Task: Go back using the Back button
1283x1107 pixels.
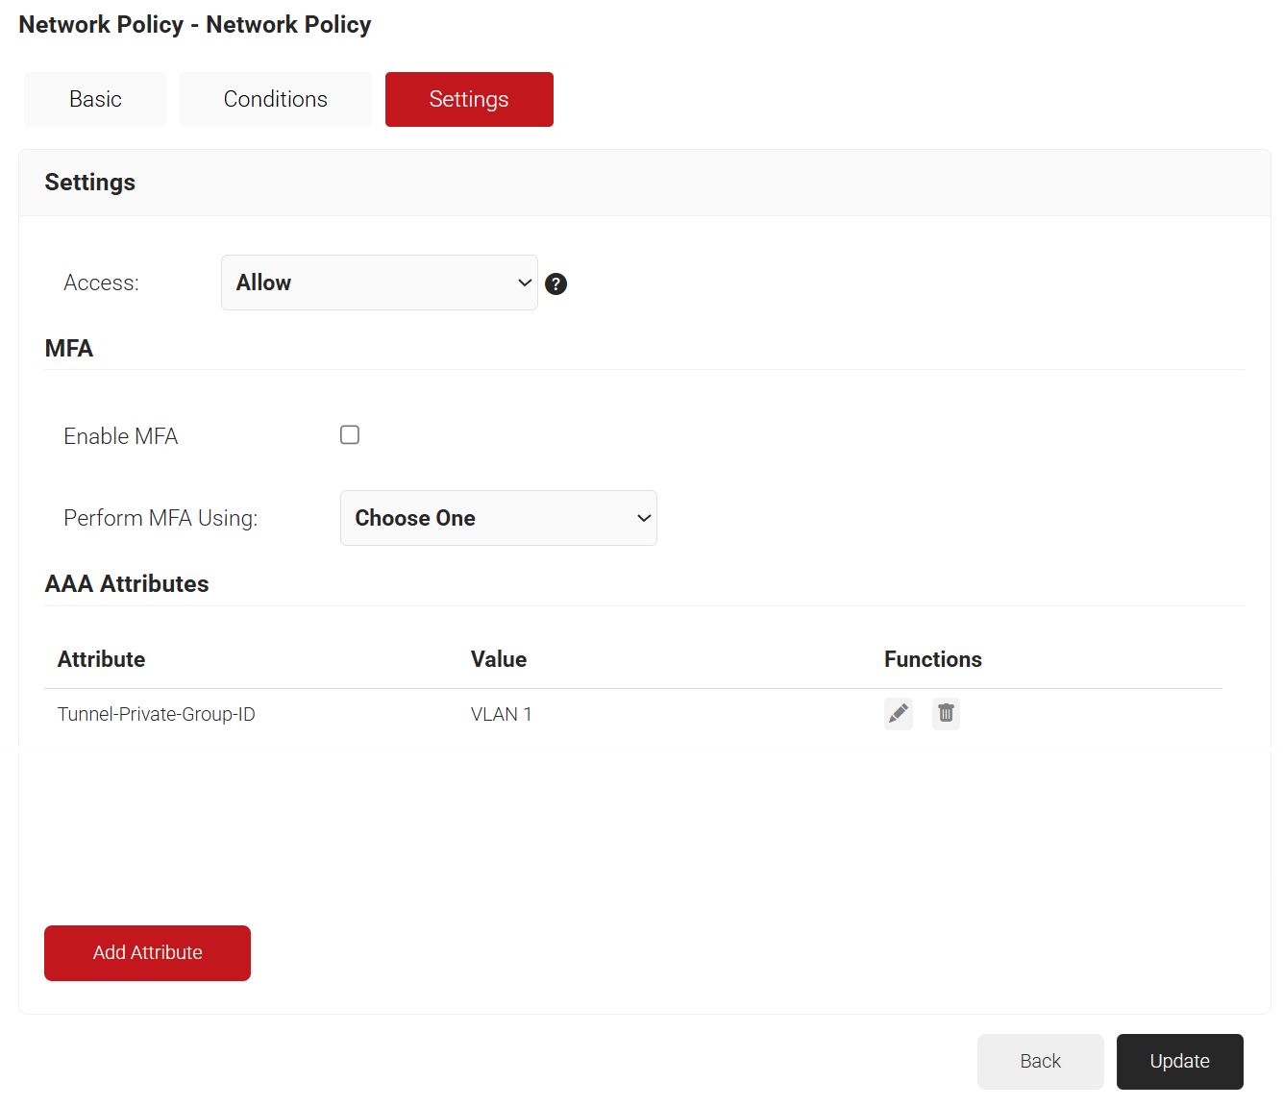Action: click(x=1040, y=1061)
